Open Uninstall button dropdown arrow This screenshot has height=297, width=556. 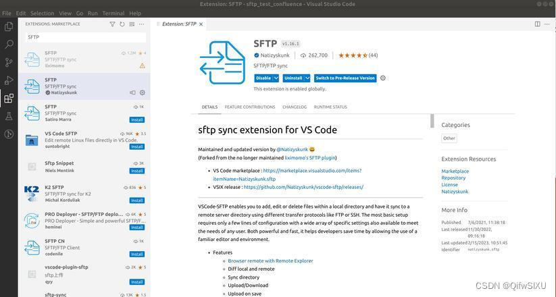point(307,78)
